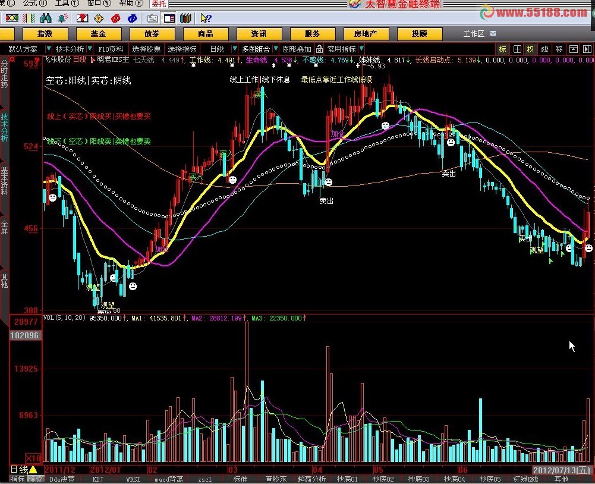
Task: Click the red gear icon at chart corner
Action: [x=12, y=59]
